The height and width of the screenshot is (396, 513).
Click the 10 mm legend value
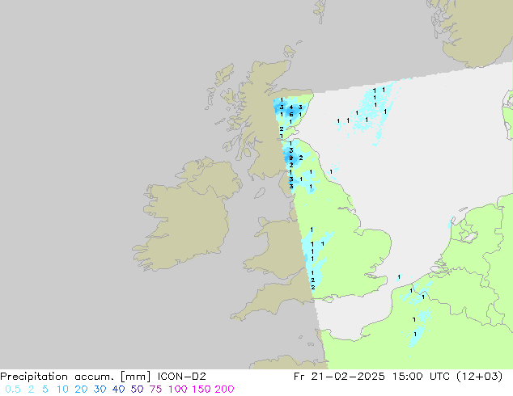pos(62,390)
